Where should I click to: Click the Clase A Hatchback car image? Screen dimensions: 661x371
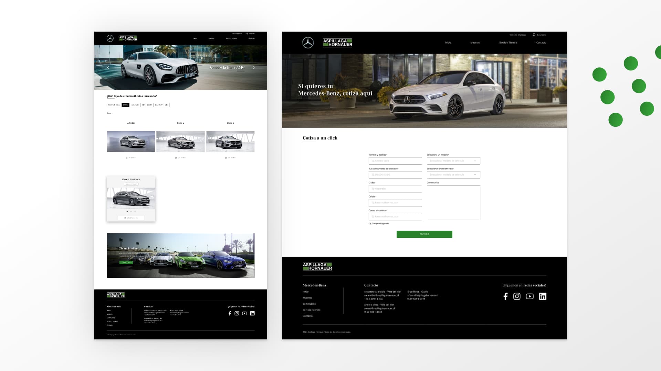tap(131, 198)
